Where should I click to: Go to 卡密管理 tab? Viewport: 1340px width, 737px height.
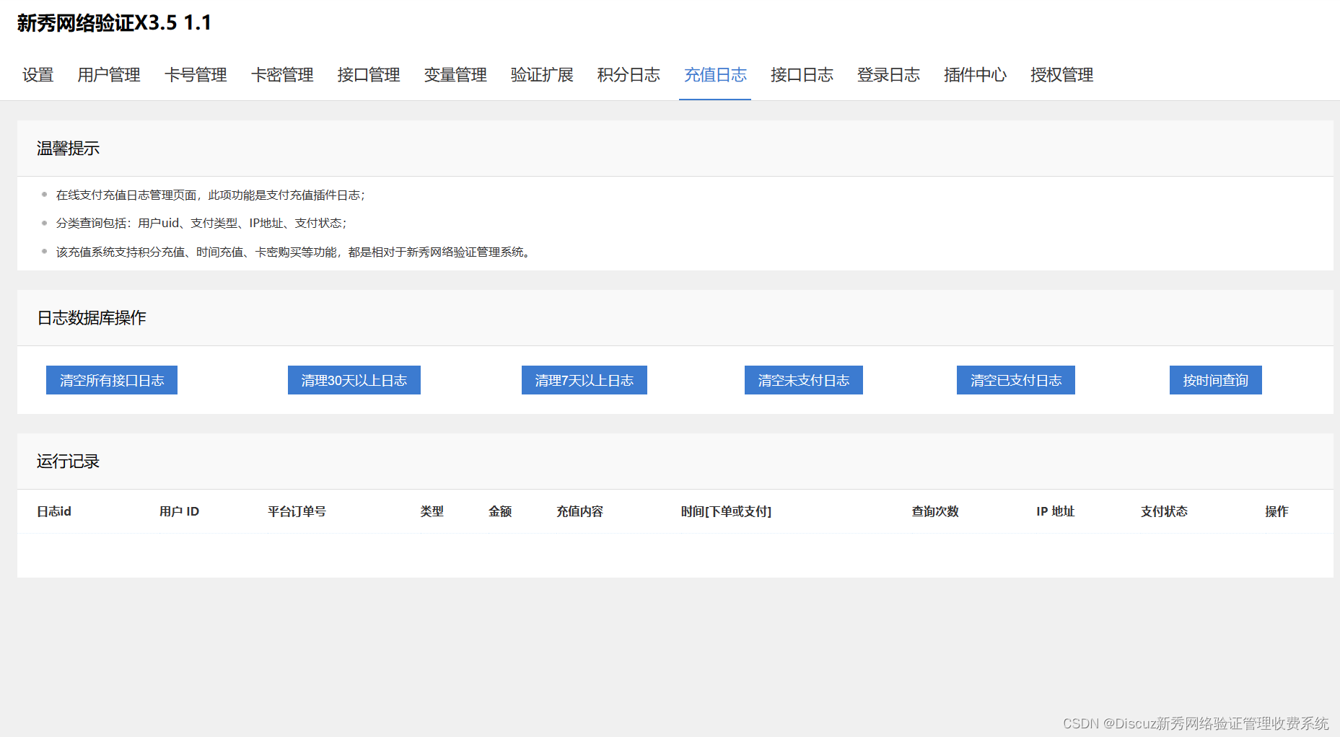pos(282,75)
